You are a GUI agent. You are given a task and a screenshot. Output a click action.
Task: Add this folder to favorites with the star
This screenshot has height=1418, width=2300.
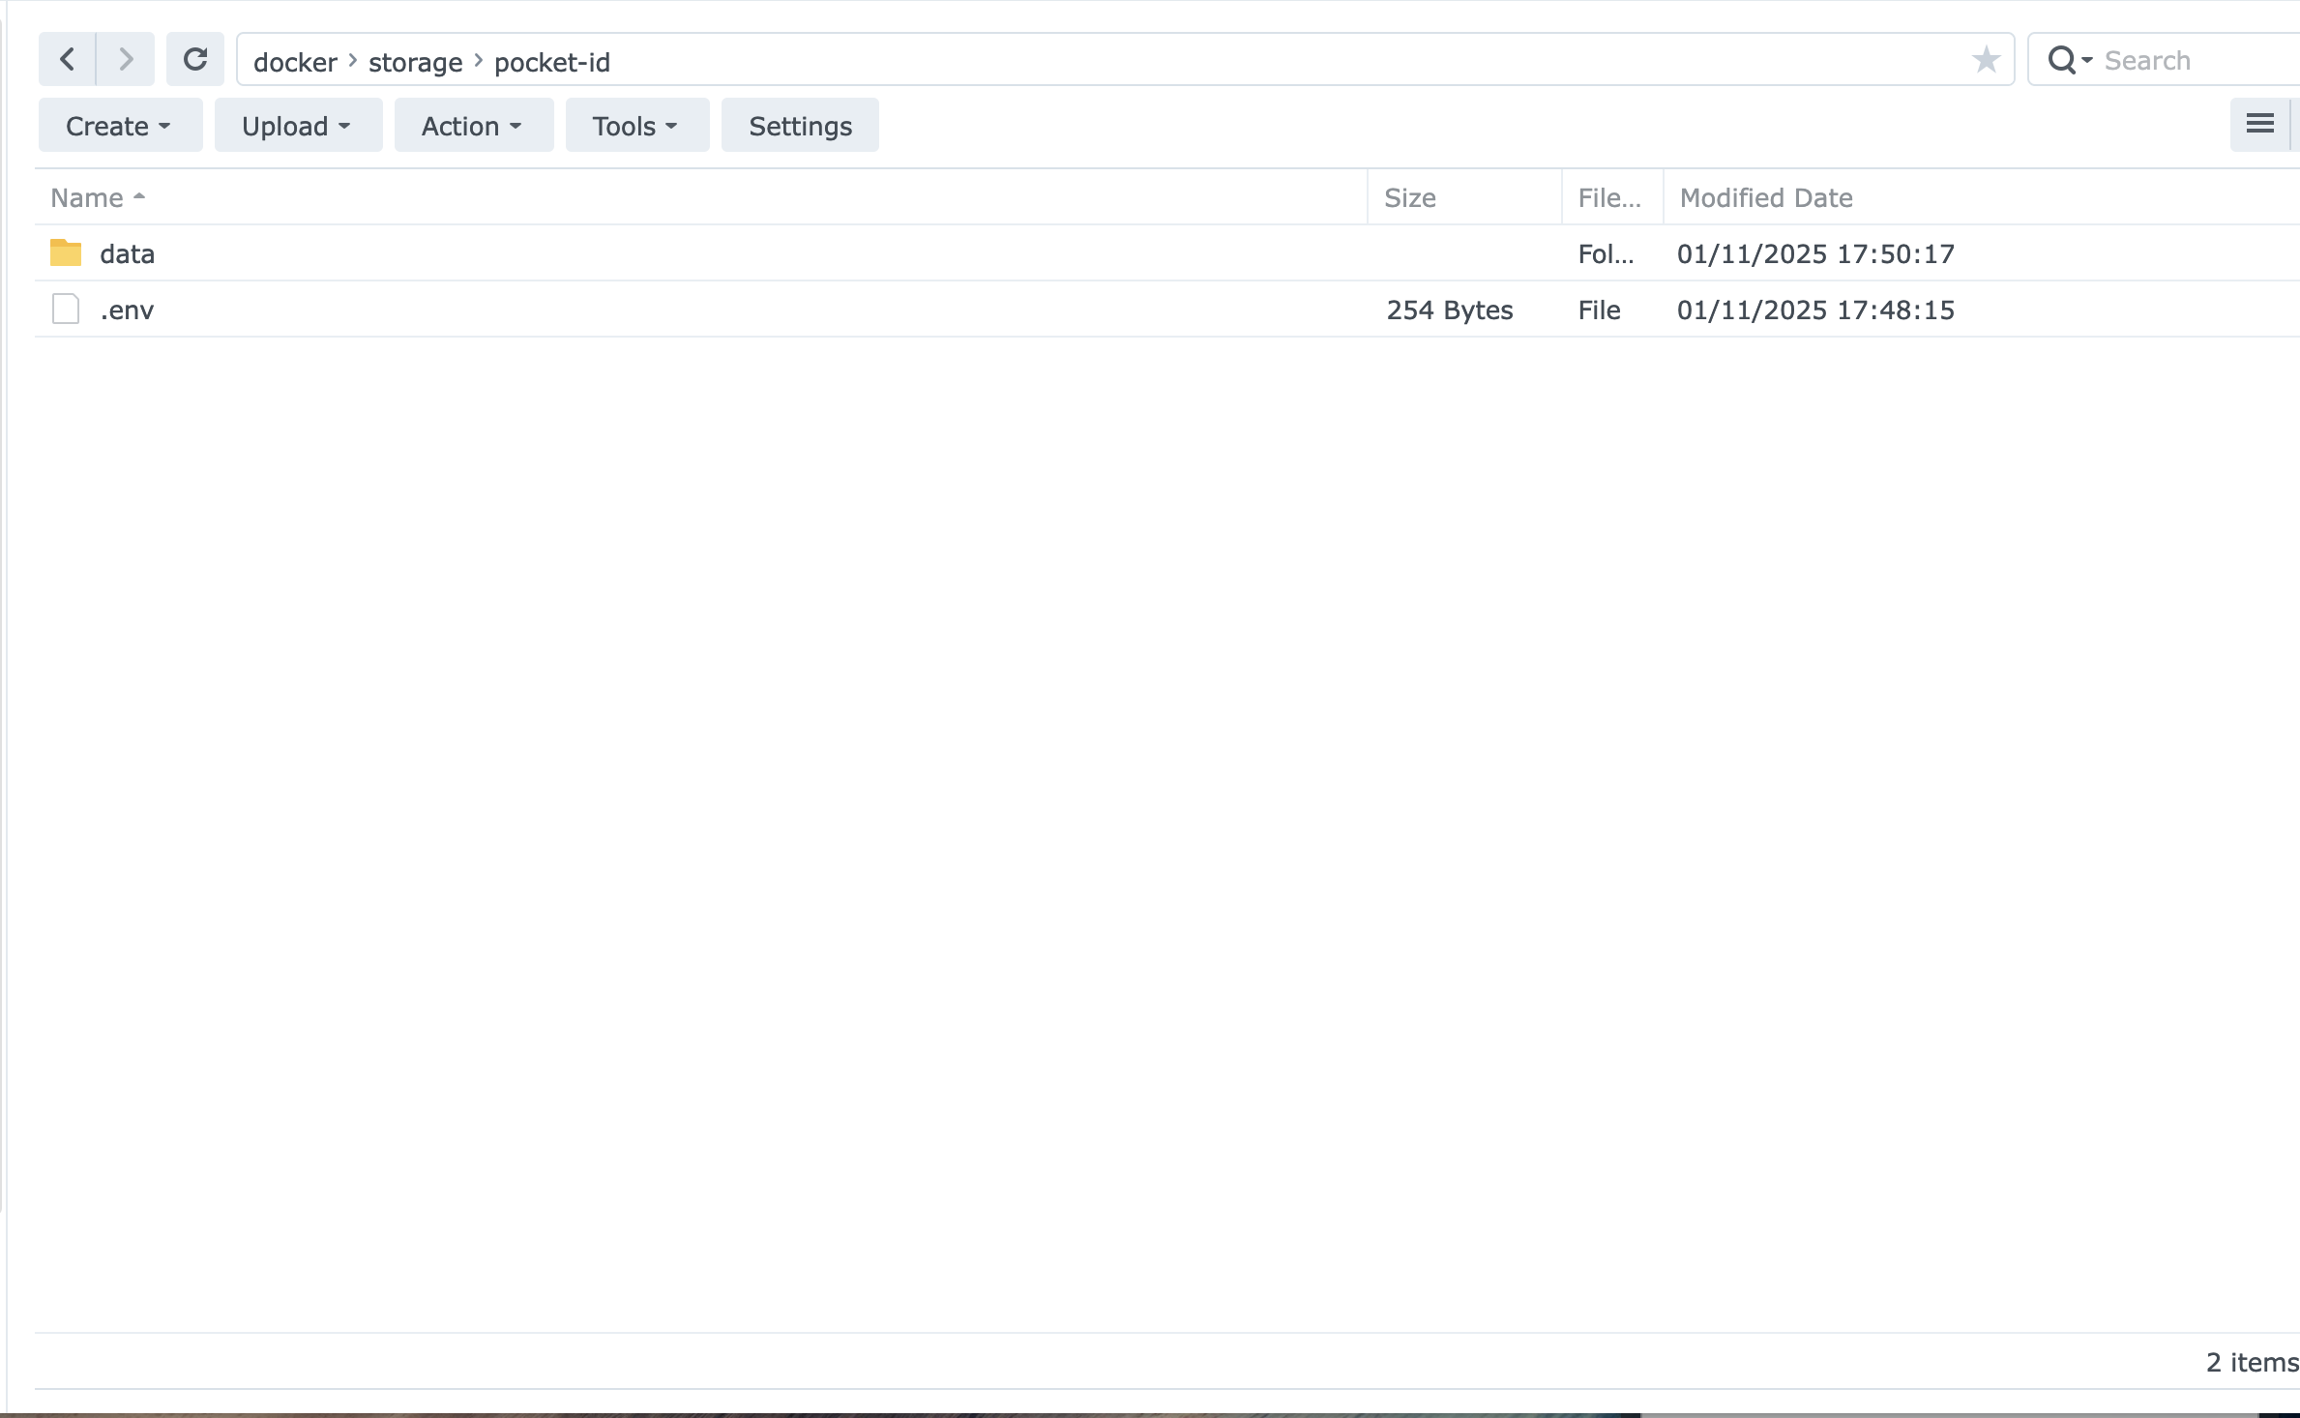click(x=1986, y=60)
